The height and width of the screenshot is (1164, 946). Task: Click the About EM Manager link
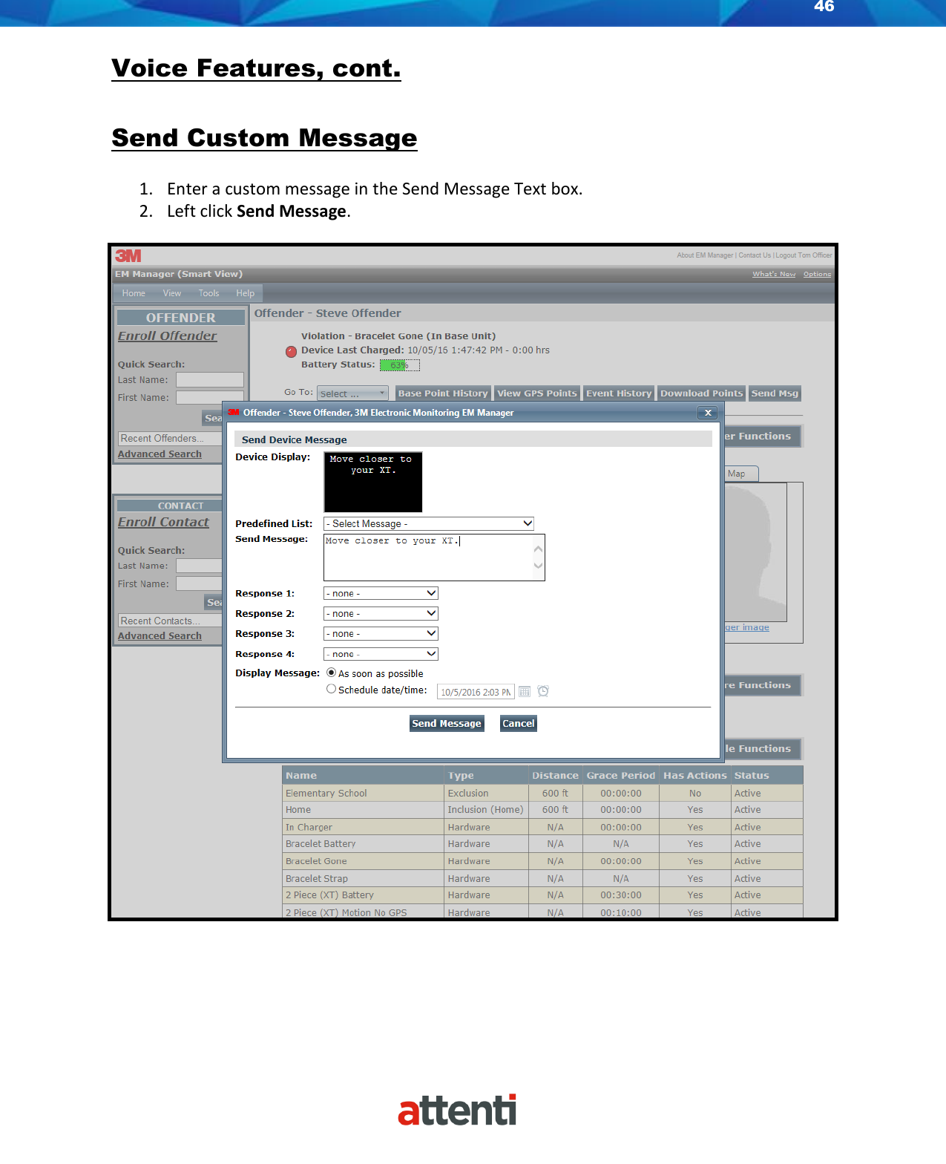(705, 255)
